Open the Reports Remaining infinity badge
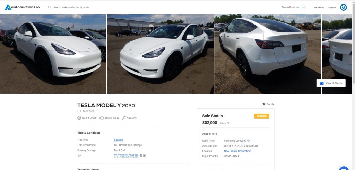The width and height of the screenshot is (355, 170). (303, 7)
